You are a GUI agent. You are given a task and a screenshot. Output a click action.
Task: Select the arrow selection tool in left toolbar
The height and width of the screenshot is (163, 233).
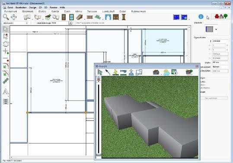coord(6,29)
